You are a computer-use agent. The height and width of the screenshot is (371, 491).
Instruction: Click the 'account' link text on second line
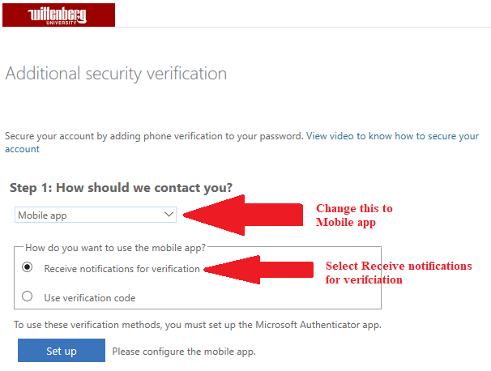click(x=22, y=149)
